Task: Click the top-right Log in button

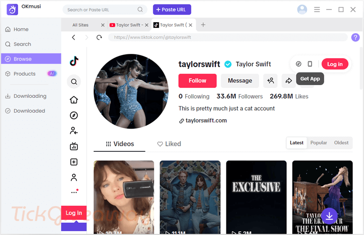Action: point(335,64)
